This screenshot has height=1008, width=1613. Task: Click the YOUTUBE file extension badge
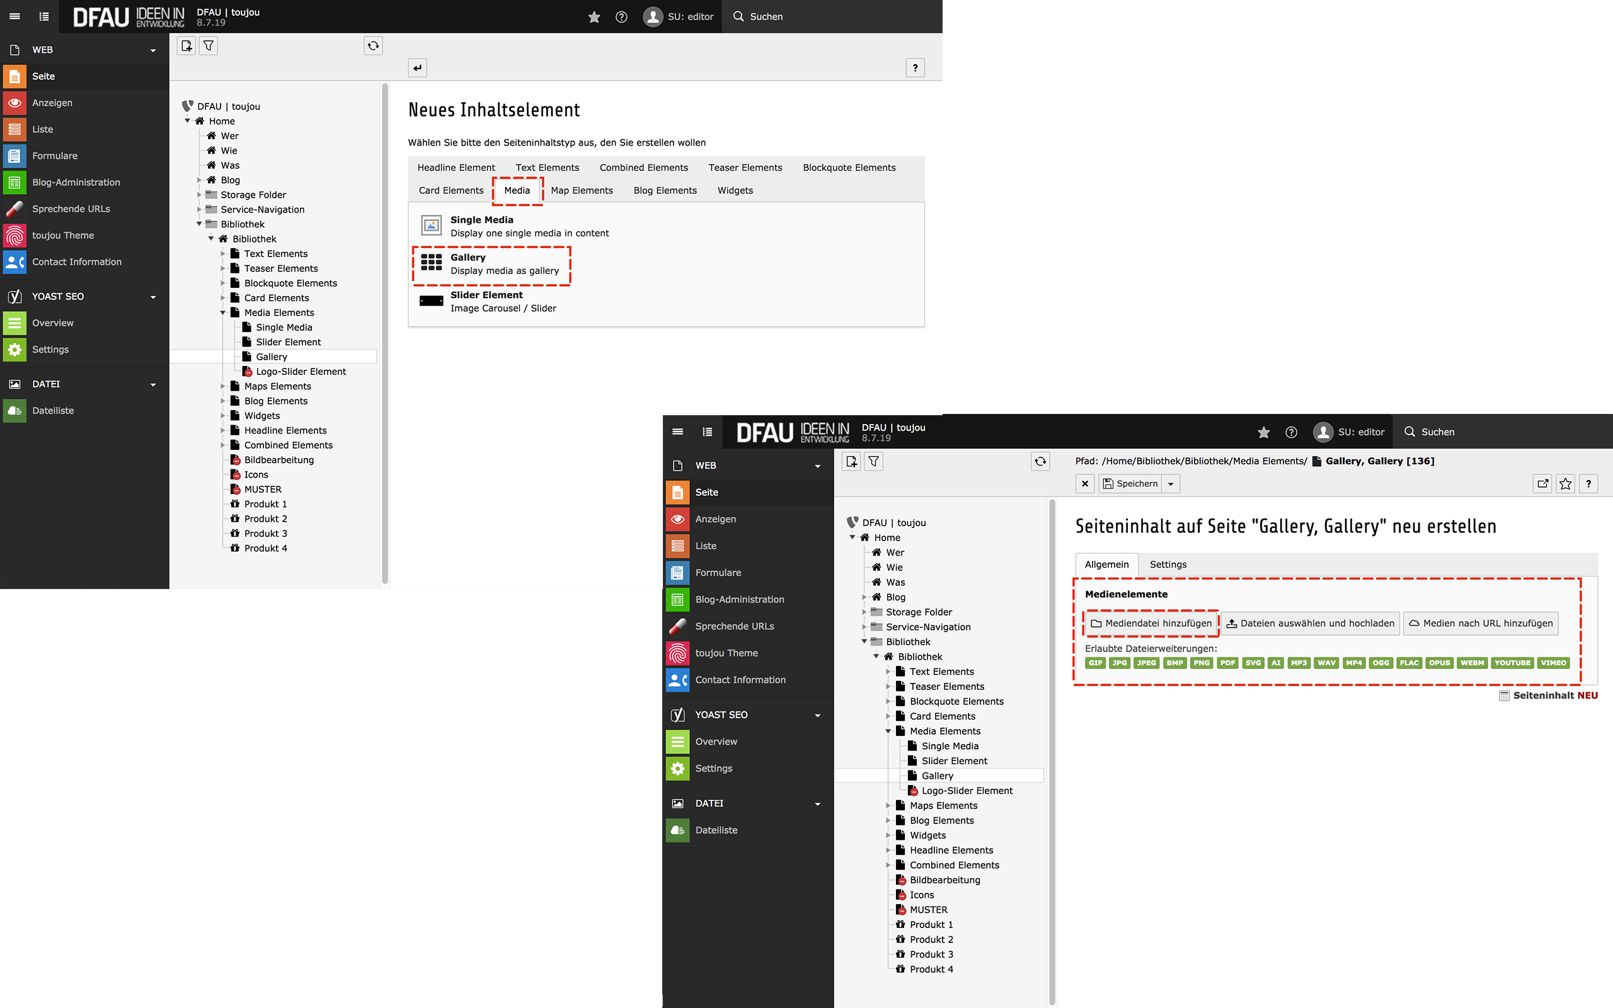click(1512, 663)
